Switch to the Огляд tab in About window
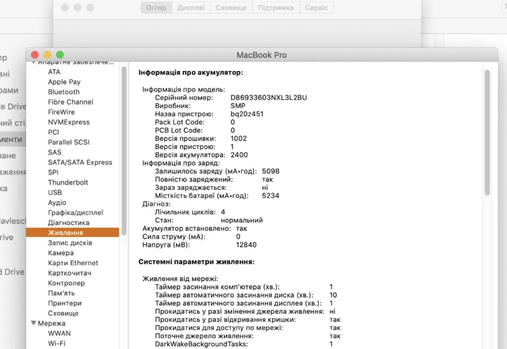 coord(156,8)
